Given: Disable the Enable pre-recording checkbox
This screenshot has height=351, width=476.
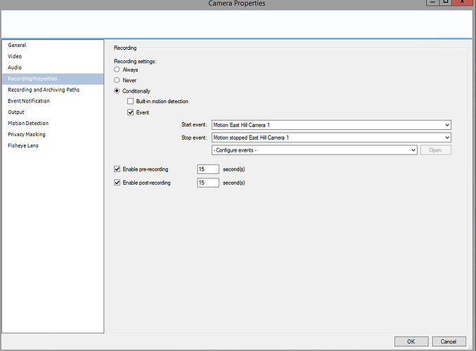Looking at the screenshot, I should [x=117, y=169].
